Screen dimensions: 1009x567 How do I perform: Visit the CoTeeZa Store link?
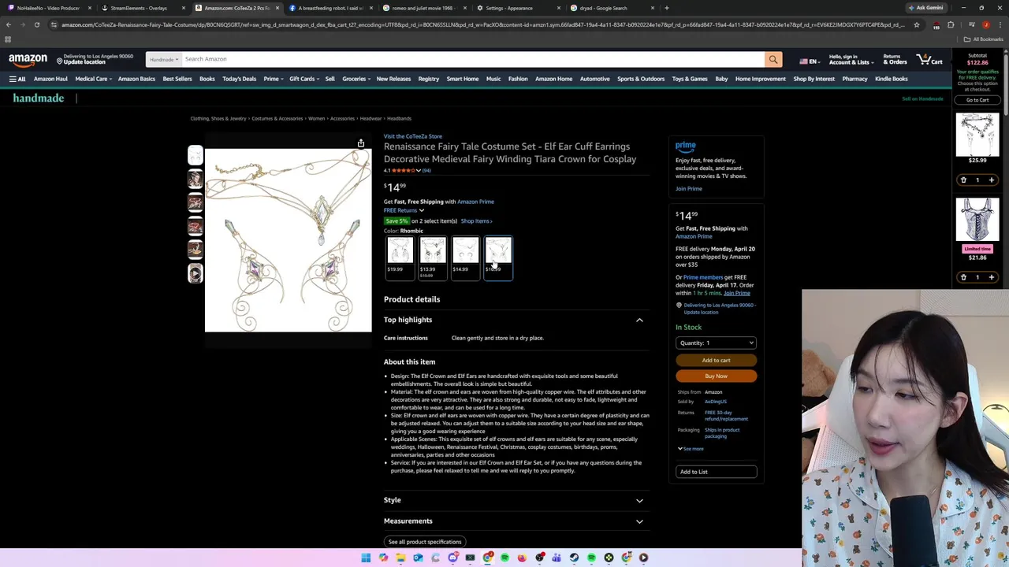point(413,136)
